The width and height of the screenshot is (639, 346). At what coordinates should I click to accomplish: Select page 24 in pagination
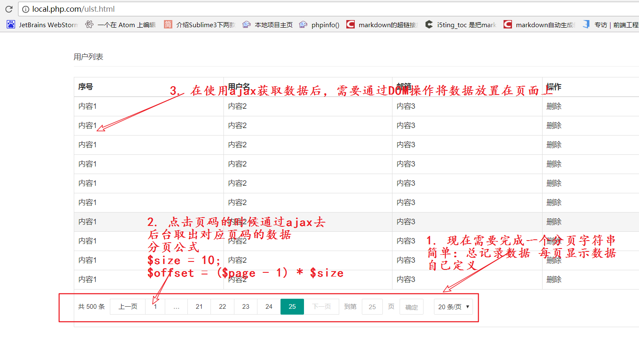pyautogui.click(x=269, y=307)
